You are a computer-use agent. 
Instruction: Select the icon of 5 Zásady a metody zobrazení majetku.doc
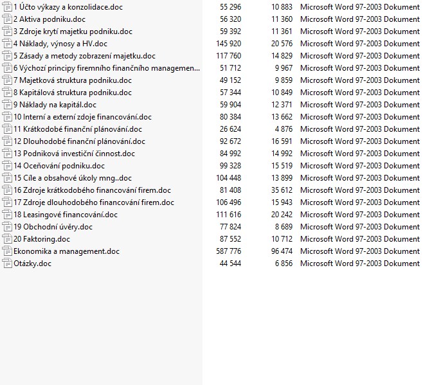pyautogui.click(x=7, y=56)
